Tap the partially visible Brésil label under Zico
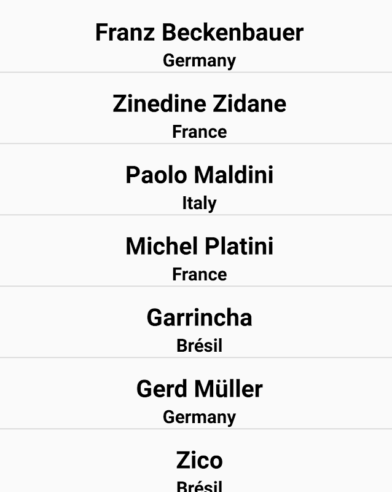392x492 pixels. [x=199, y=486]
